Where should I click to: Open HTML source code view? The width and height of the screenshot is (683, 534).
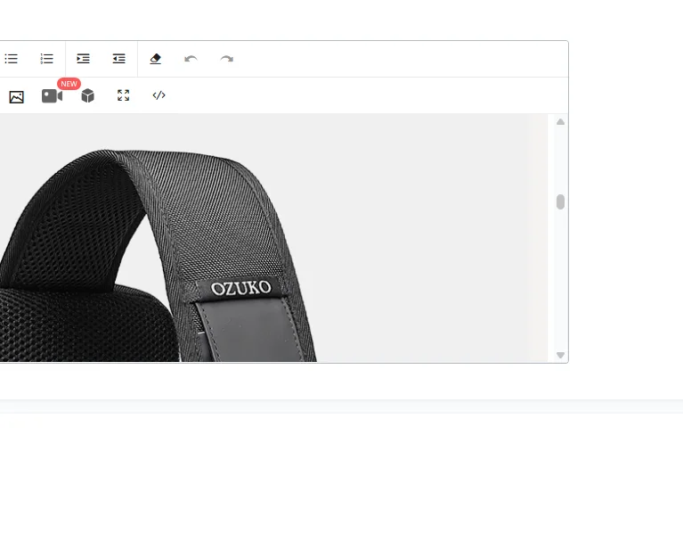(159, 95)
